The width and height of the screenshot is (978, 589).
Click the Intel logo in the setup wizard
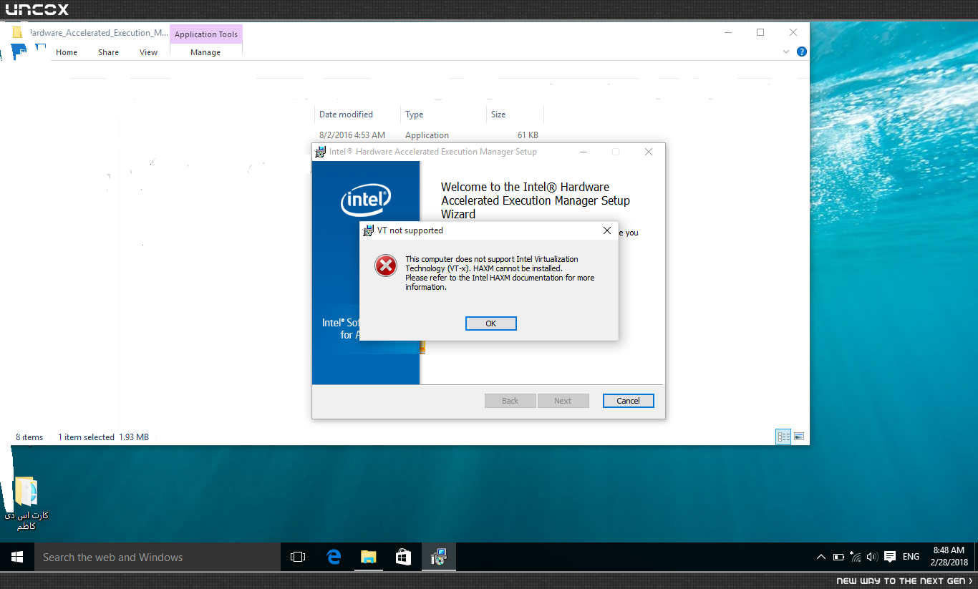366,201
